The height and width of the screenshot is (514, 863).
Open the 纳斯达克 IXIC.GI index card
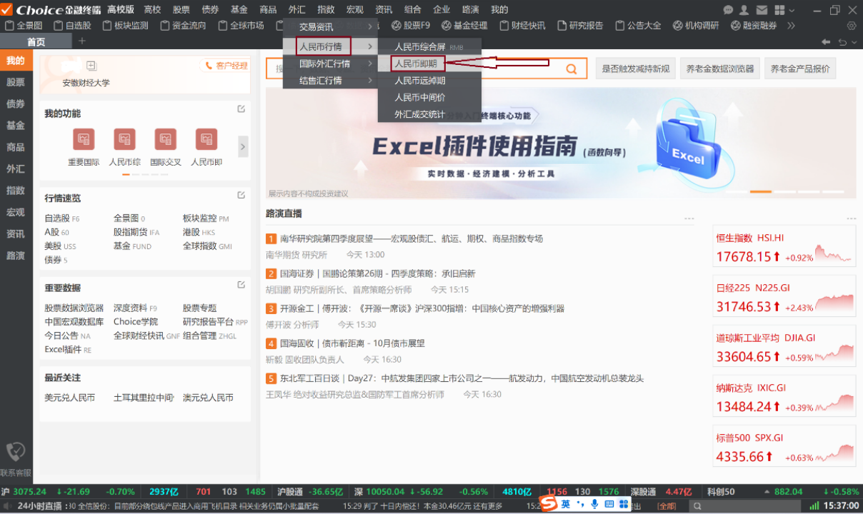784,397
